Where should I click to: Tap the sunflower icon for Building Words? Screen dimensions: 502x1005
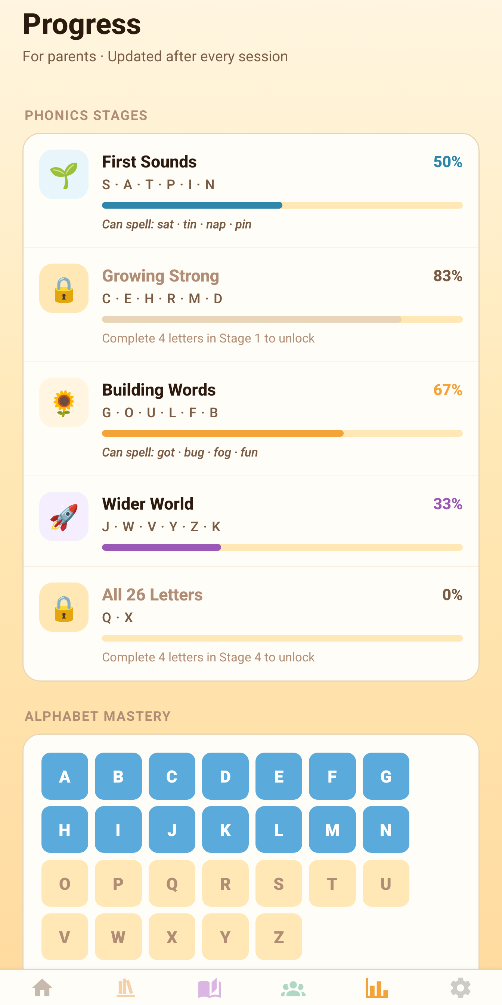[64, 402]
